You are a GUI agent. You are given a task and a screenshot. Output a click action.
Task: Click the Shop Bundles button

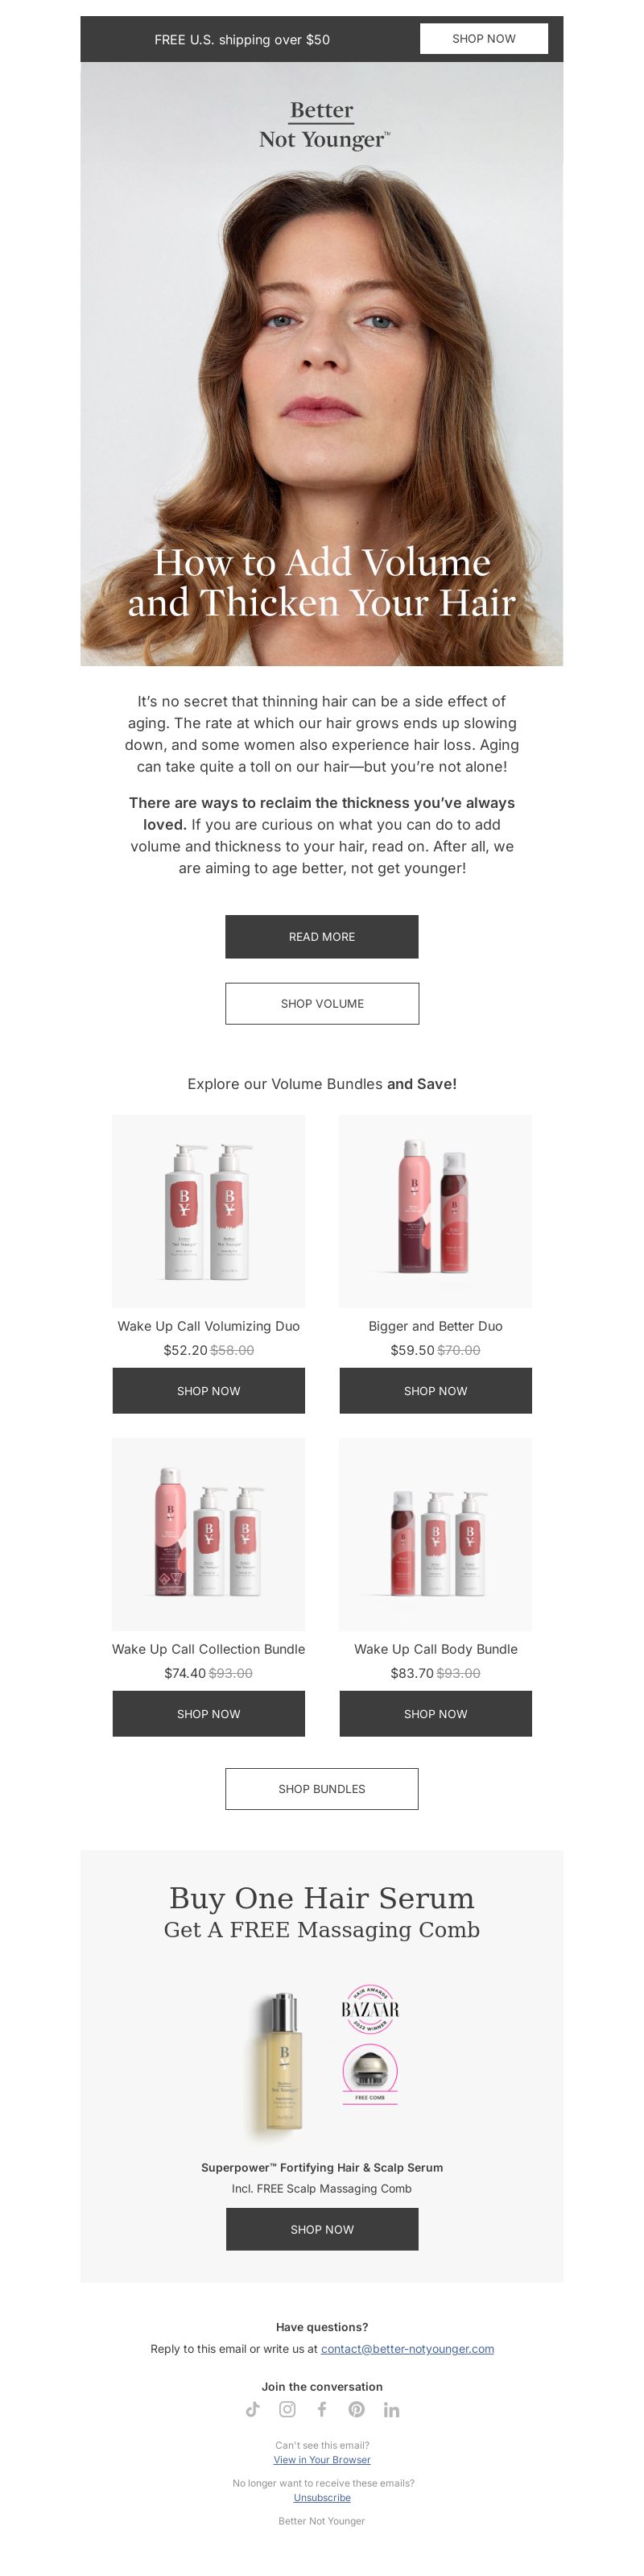(322, 1789)
